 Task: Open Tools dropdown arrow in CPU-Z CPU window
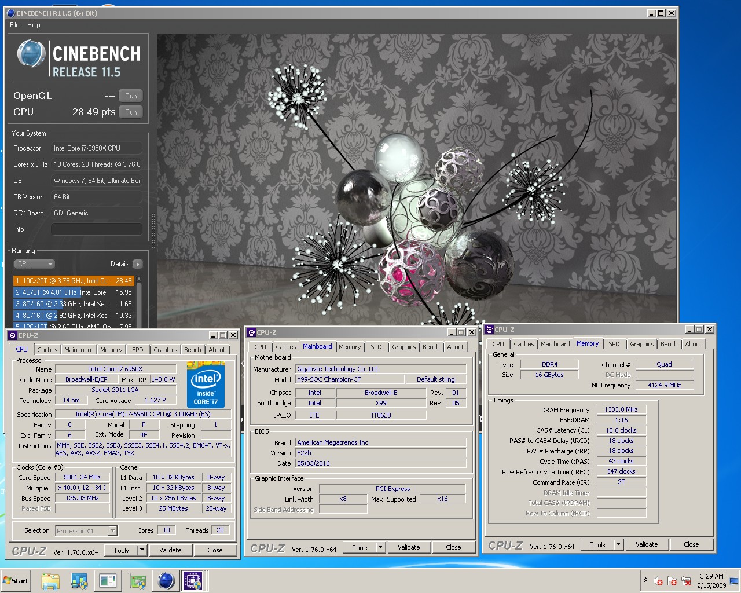[x=142, y=551]
